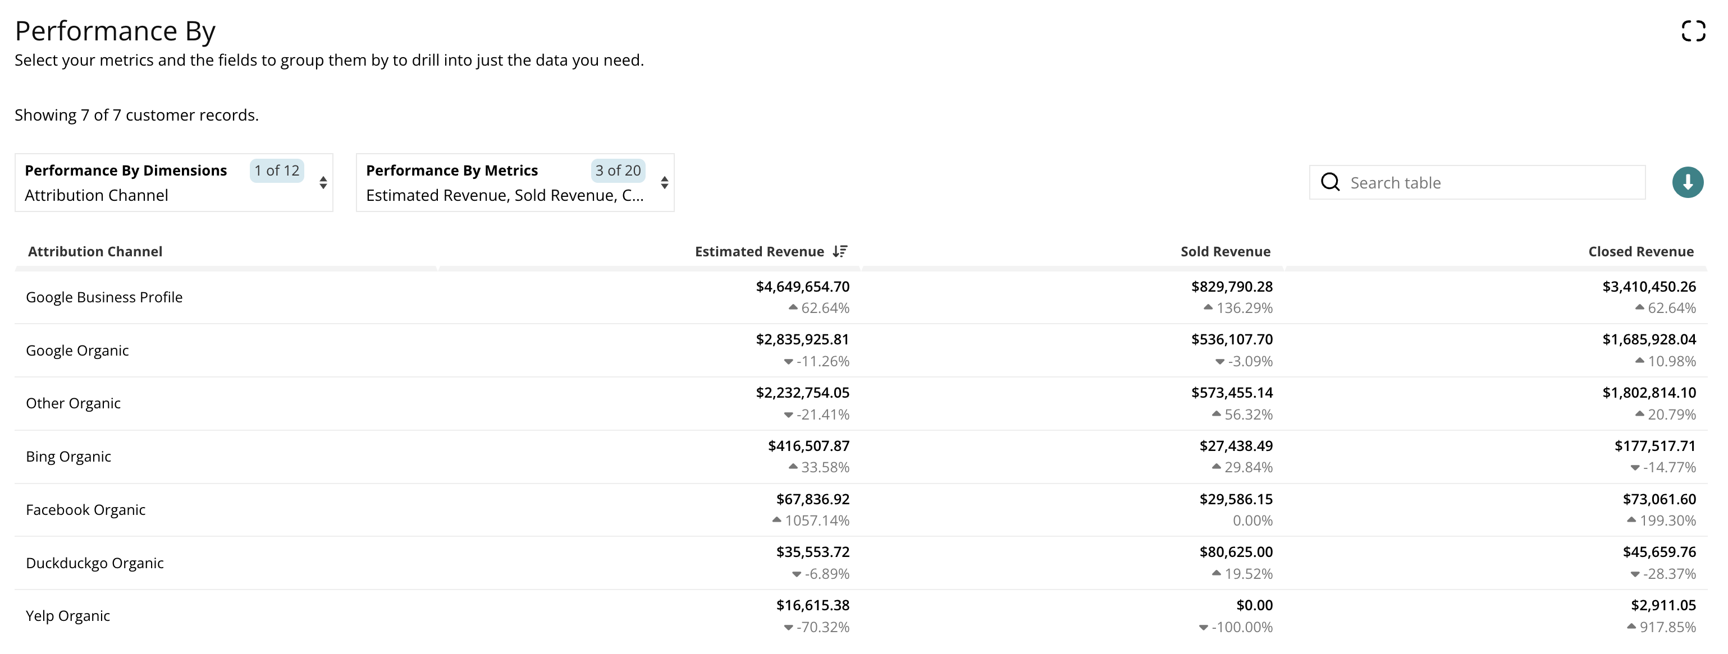Click down arrow beside -11.26% change
This screenshot has width=1728, height=654.
(788, 362)
